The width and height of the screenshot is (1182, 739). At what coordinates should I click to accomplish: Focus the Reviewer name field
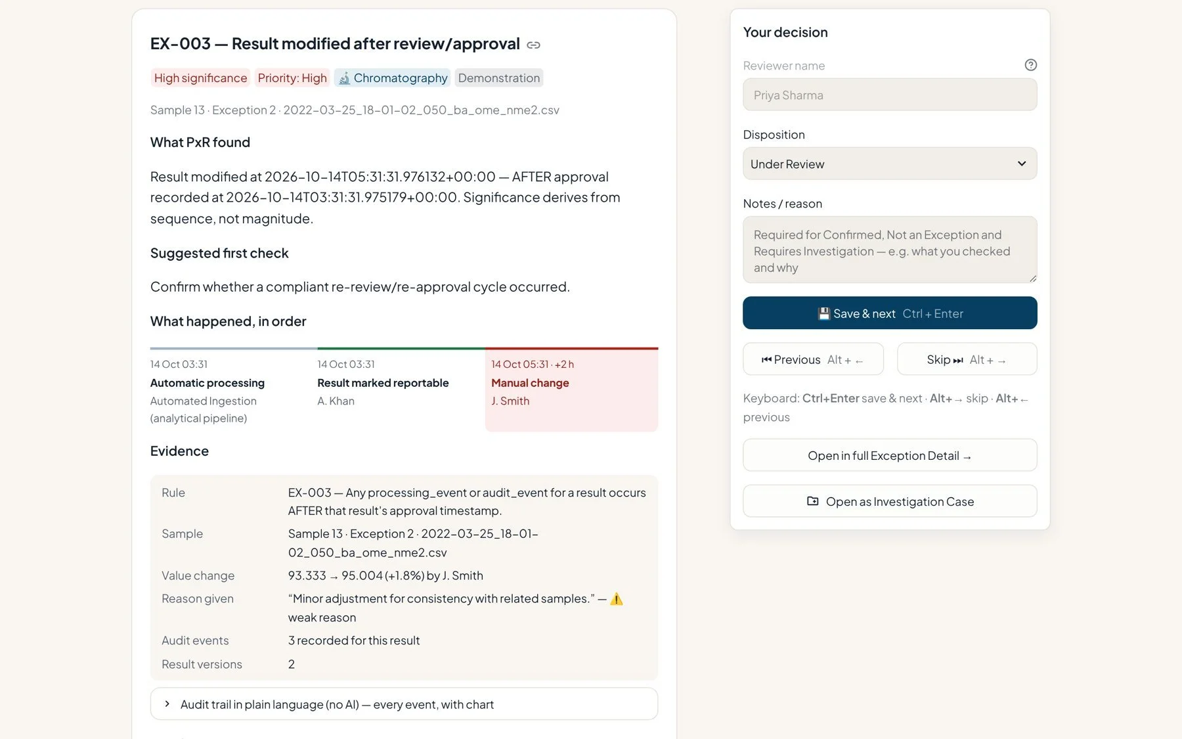(890, 95)
